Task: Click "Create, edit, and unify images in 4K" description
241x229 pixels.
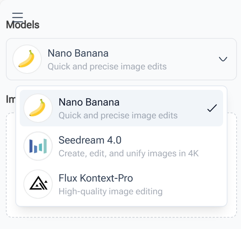Action: (128, 153)
